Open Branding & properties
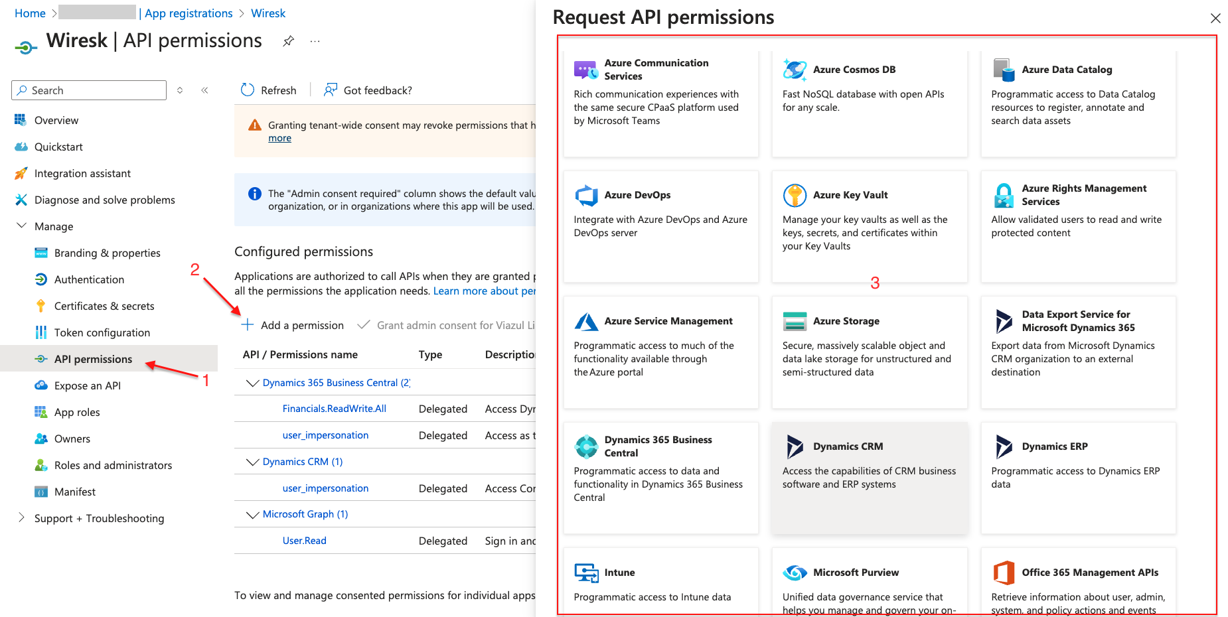1228x617 pixels. point(108,253)
